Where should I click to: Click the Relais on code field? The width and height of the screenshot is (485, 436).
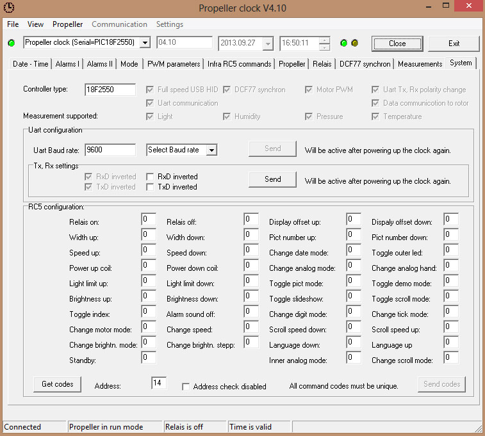149,219
